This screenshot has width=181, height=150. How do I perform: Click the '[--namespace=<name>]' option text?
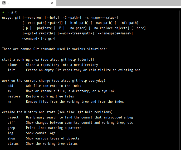[x=115, y=33]
